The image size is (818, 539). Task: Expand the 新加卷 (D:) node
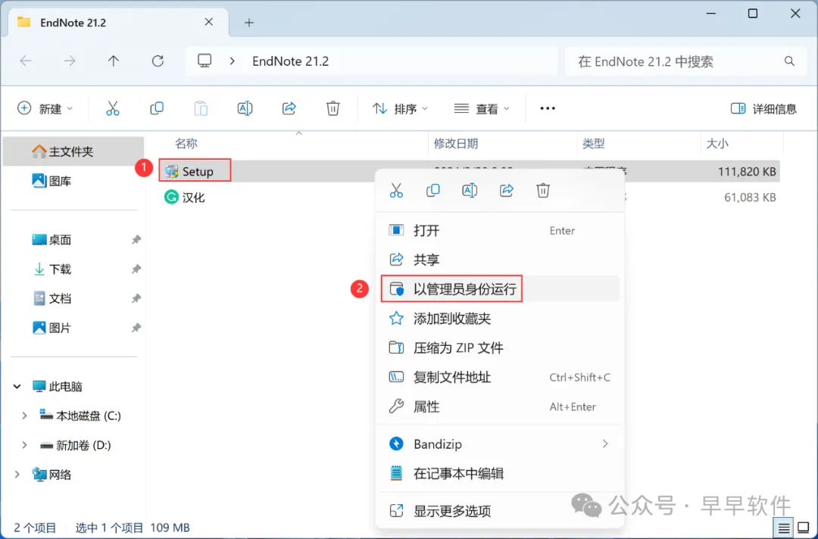point(24,445)
